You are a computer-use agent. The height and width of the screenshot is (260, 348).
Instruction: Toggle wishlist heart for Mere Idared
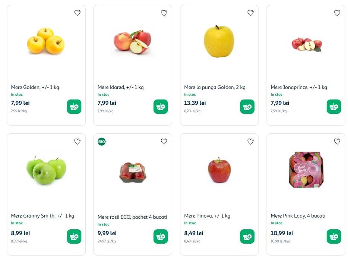(164, 13)
